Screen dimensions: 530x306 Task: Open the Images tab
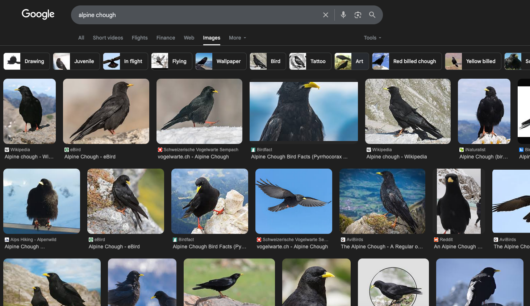(212, 38)
